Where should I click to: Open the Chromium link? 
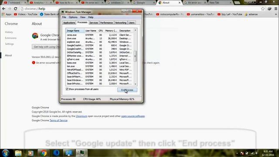[82, 116]
